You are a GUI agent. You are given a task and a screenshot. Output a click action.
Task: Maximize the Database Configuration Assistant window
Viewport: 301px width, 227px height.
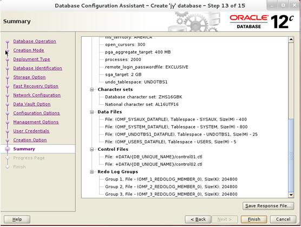pyautogui.click(x=283, y=5)
